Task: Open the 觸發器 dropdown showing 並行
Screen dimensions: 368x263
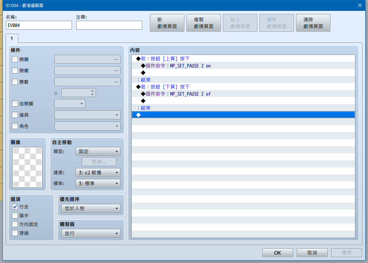Action: click(91, 233)
